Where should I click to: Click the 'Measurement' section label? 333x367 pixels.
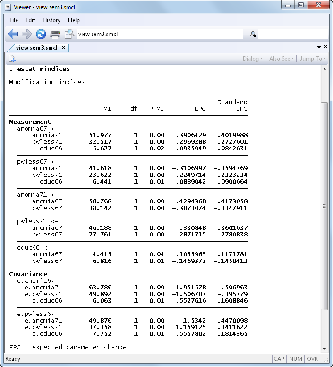pos(30,122)
